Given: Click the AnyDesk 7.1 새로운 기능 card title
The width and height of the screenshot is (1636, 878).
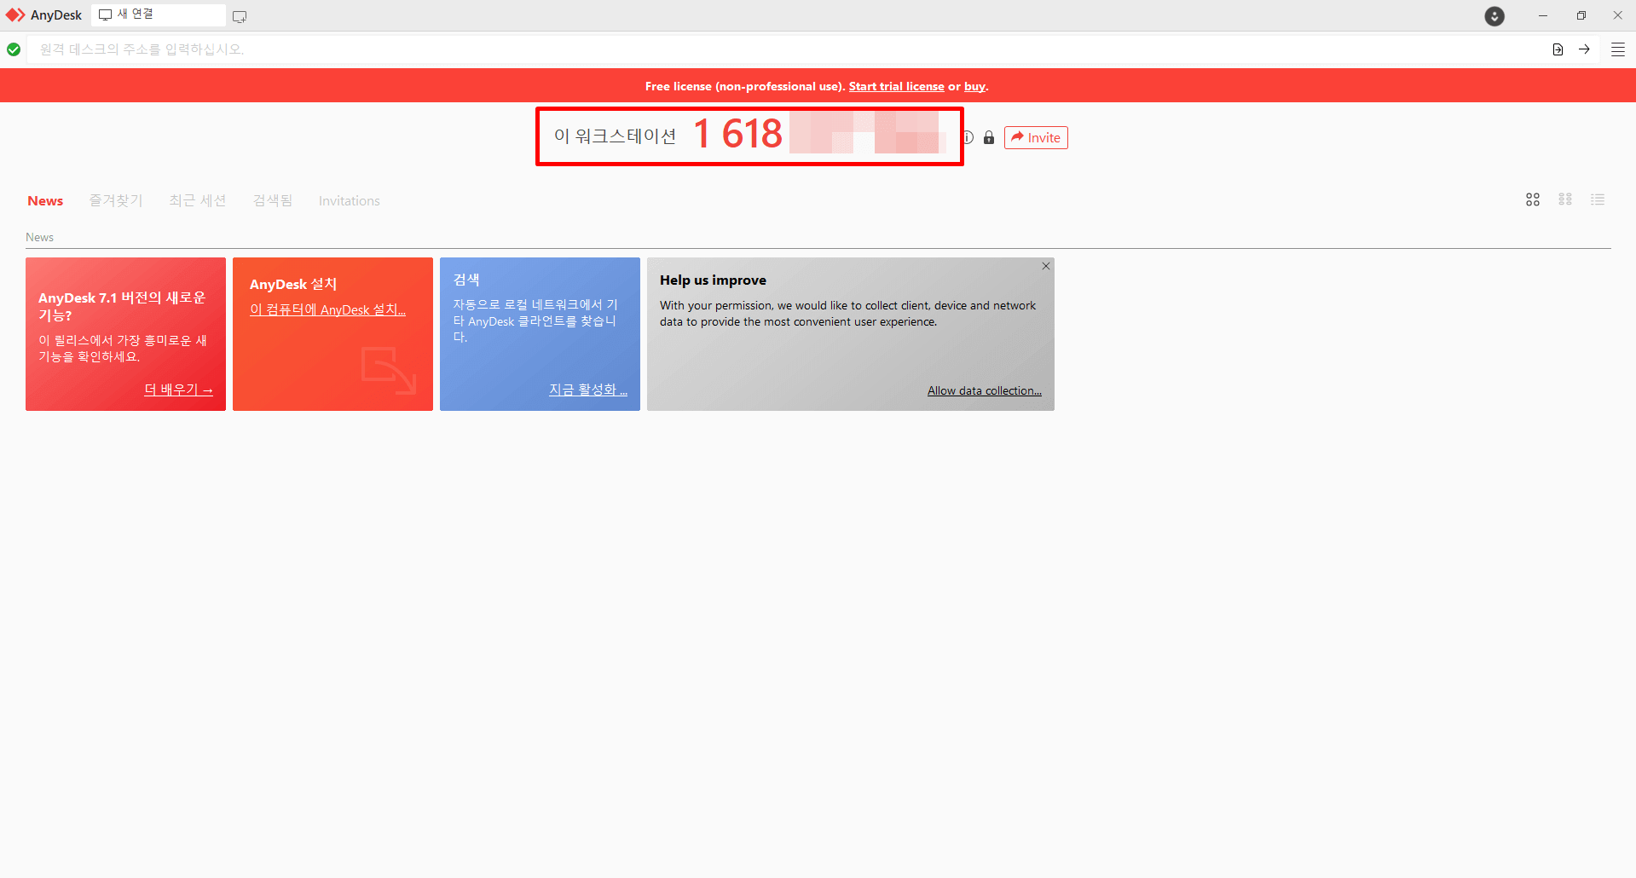Looking at the screenshot, I should 122,306.
